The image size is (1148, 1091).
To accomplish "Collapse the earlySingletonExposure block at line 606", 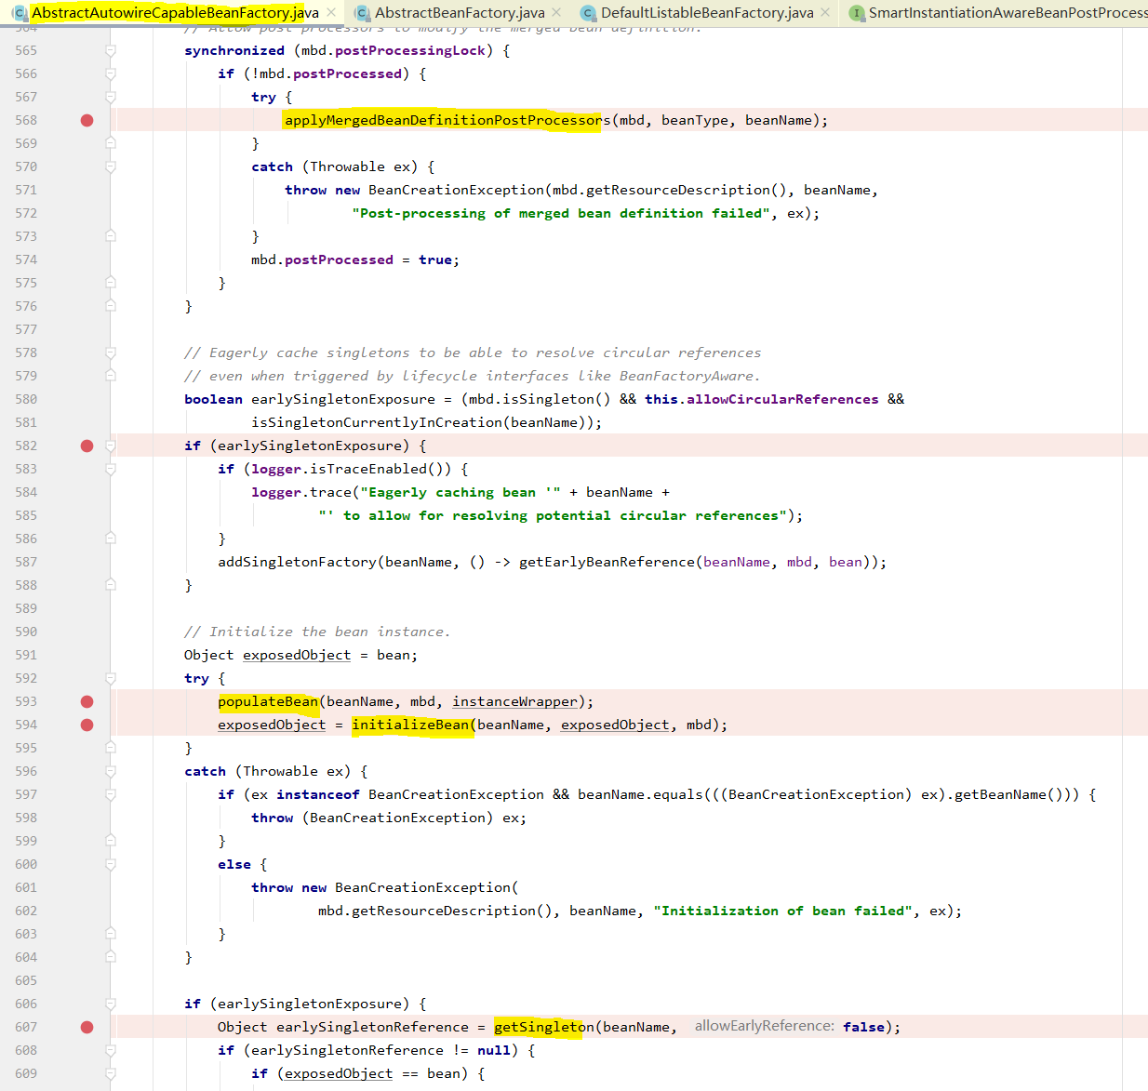I will [x=111, y=1004].
